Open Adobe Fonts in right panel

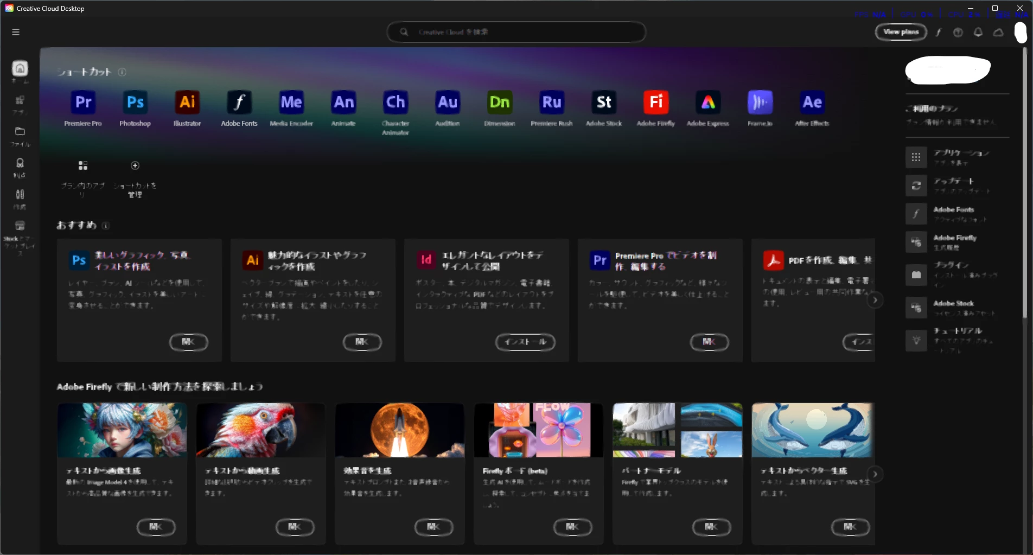pyautogui.click(x=957, y=214)
